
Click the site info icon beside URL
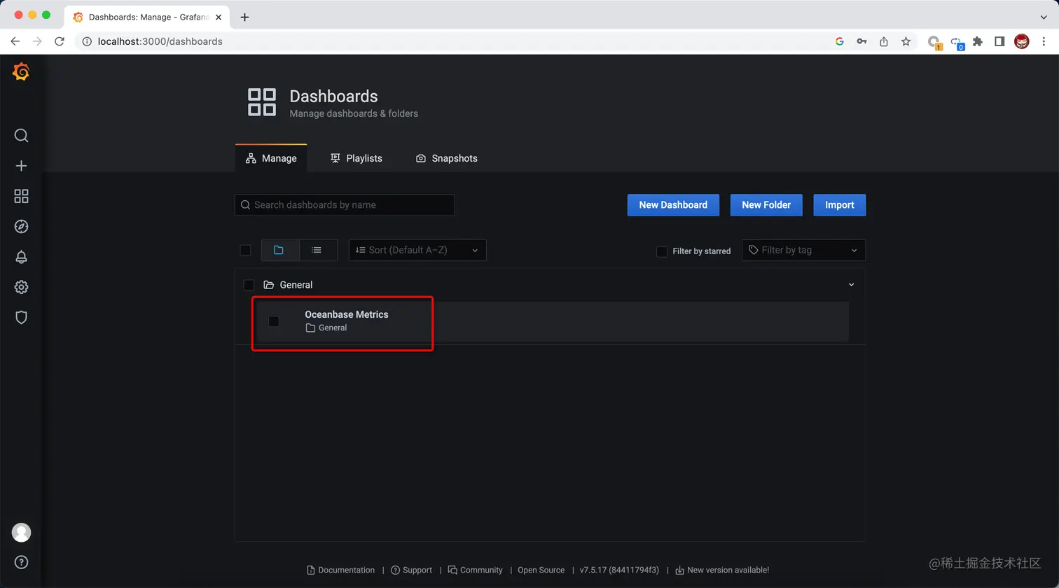pos(87,41)
